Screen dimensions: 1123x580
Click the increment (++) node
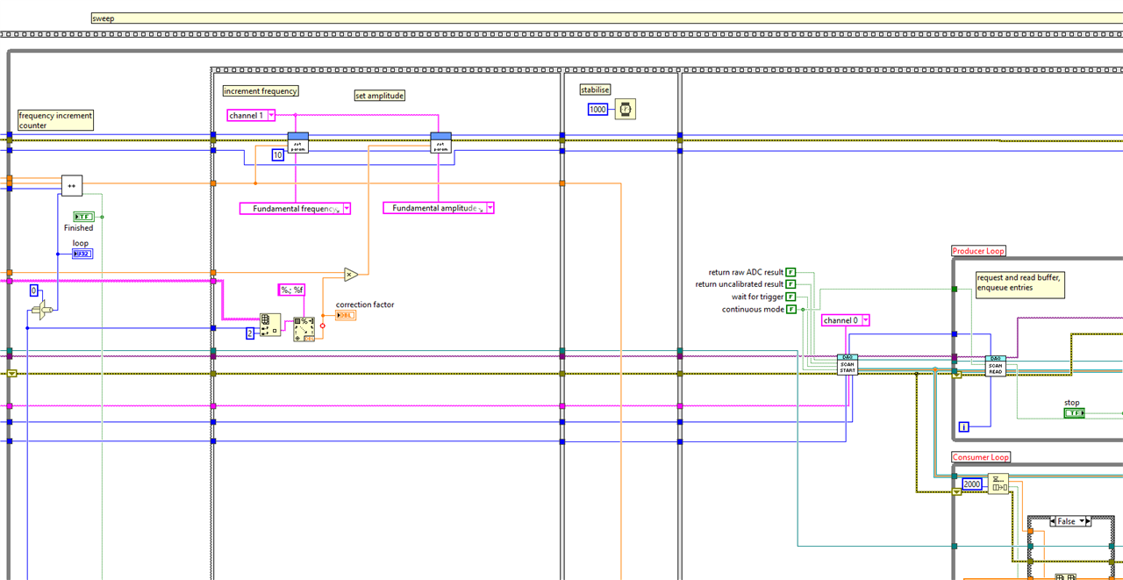click(x=72, y=185)
